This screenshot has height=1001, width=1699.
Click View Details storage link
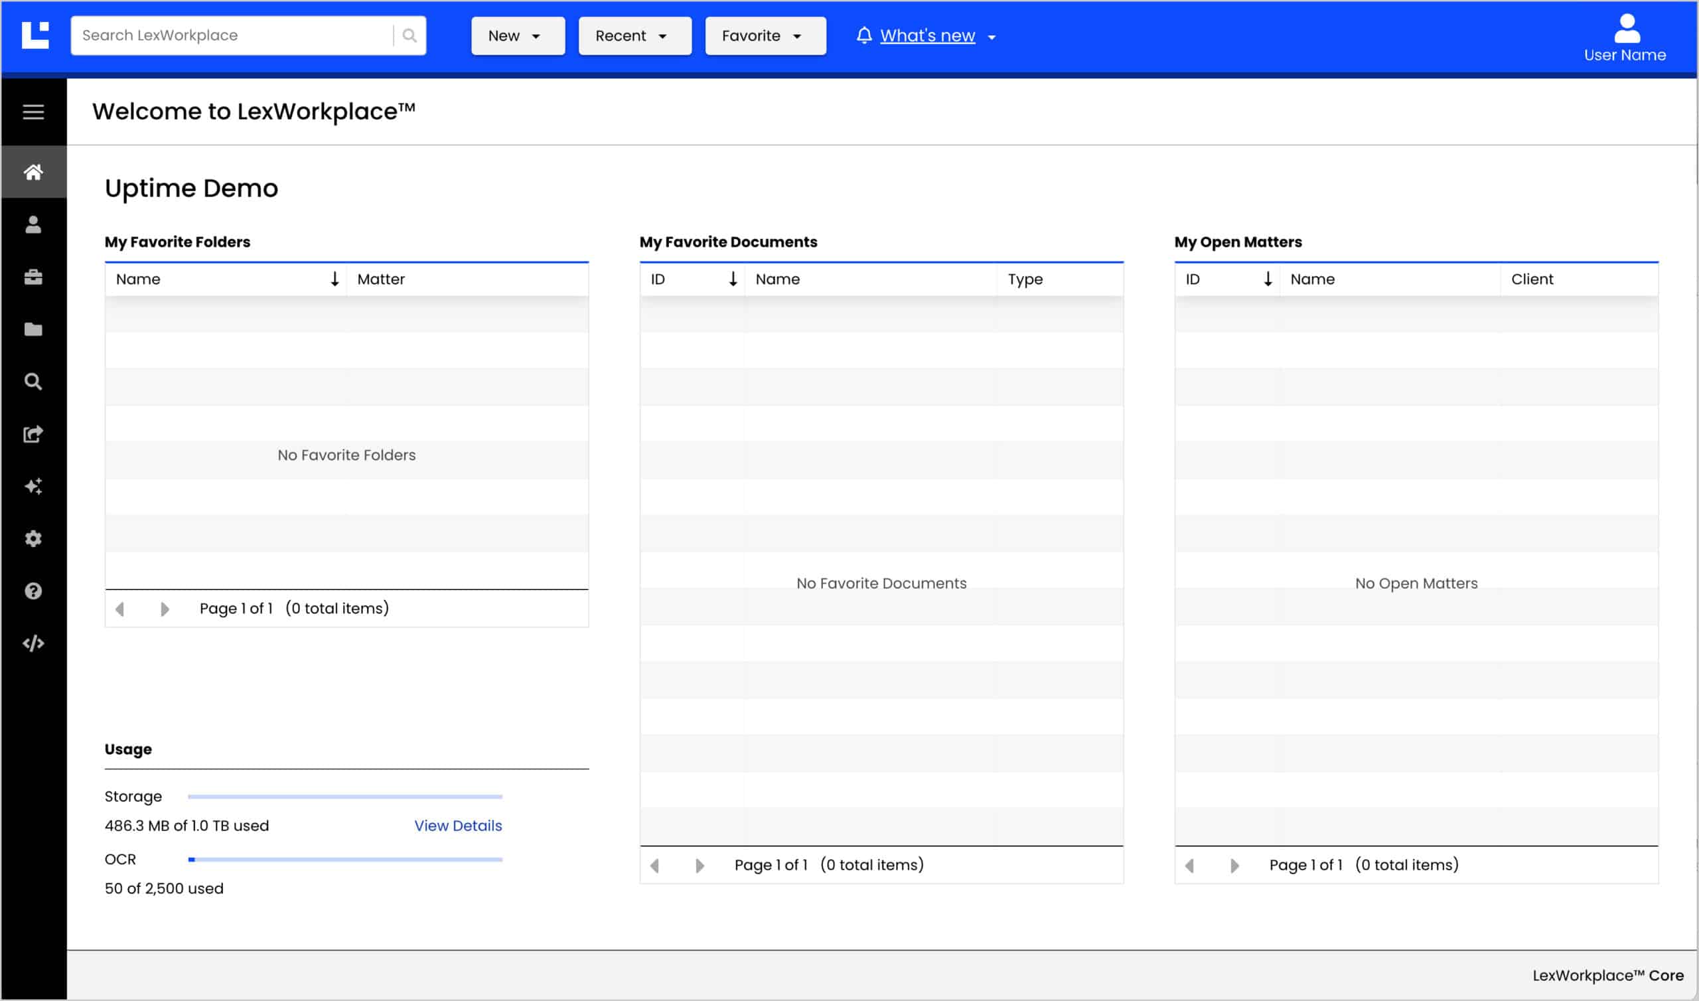click(458, 826)
